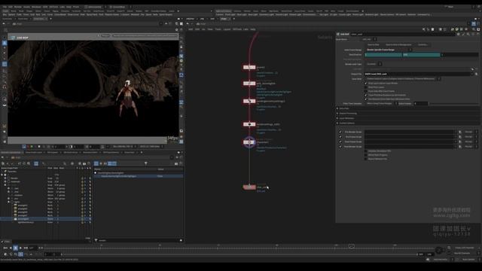Screen dimensions: 482x271
Task: Enable Alfred Style Progress checkbox
Action: click(x=366, y=155)
